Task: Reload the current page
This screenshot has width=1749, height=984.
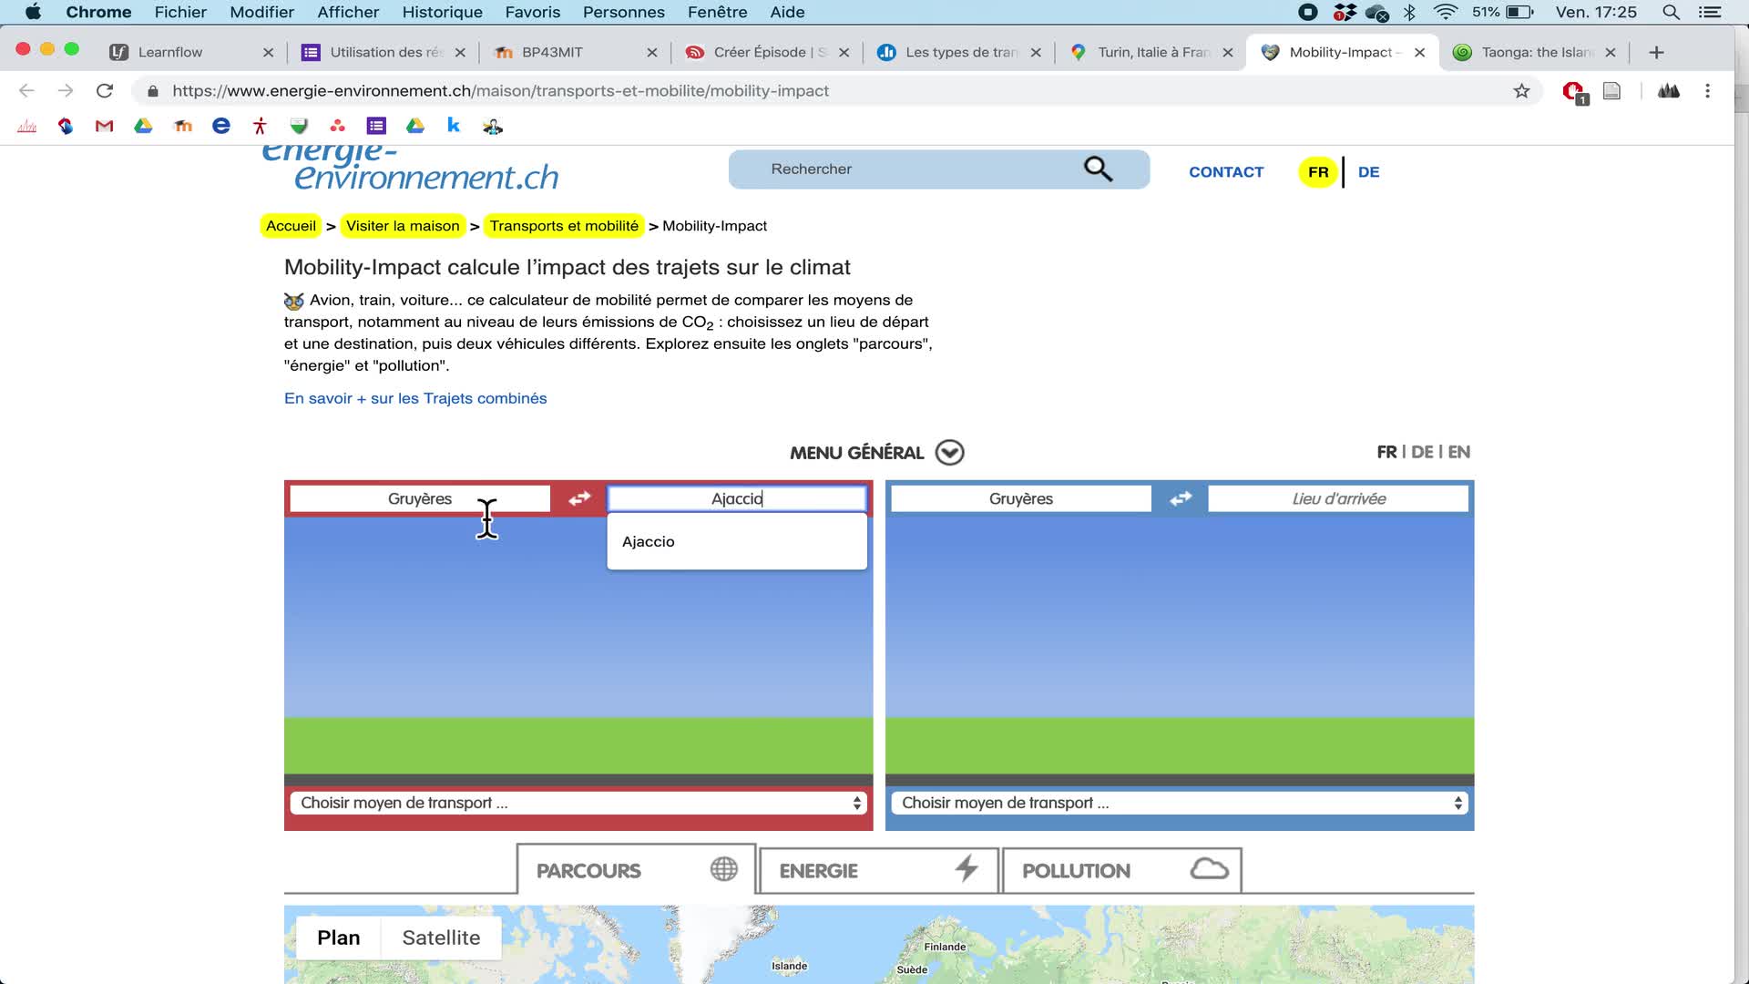Action: pyautogui.click(x=105, y=91)
